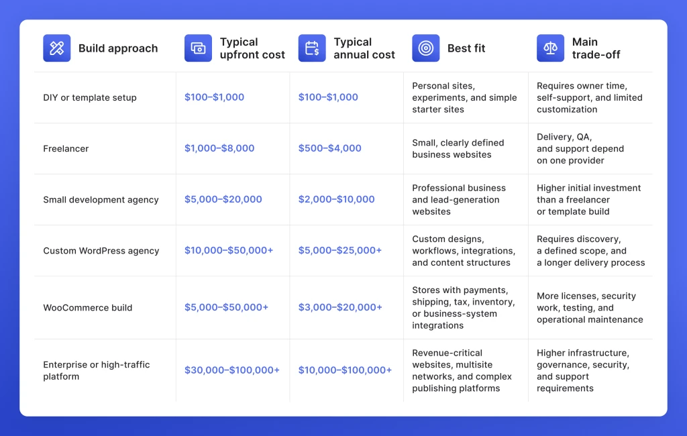Click the $3,000–$20,000+ annual cost value
Screen dimensions: 687x436
(340, 307)
